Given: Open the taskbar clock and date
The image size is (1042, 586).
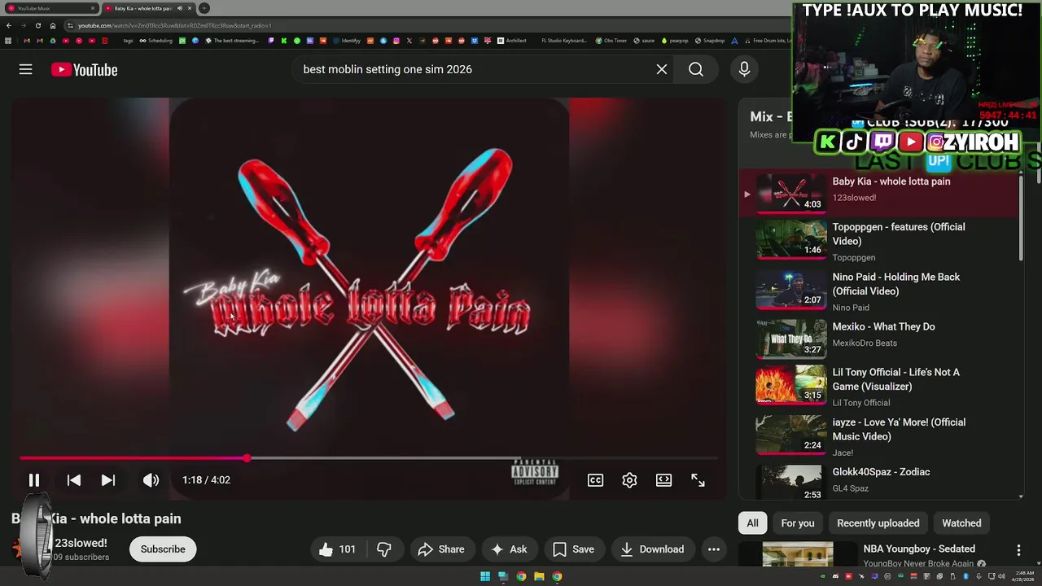Looking at the screenshot, I should 1023,577.
